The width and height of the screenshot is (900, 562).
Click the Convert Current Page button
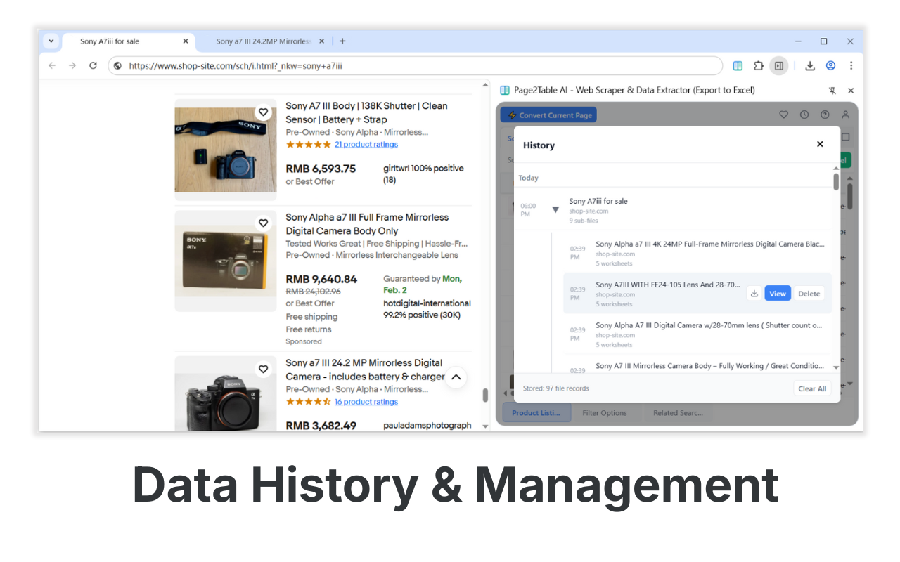(x=548, y=115)
